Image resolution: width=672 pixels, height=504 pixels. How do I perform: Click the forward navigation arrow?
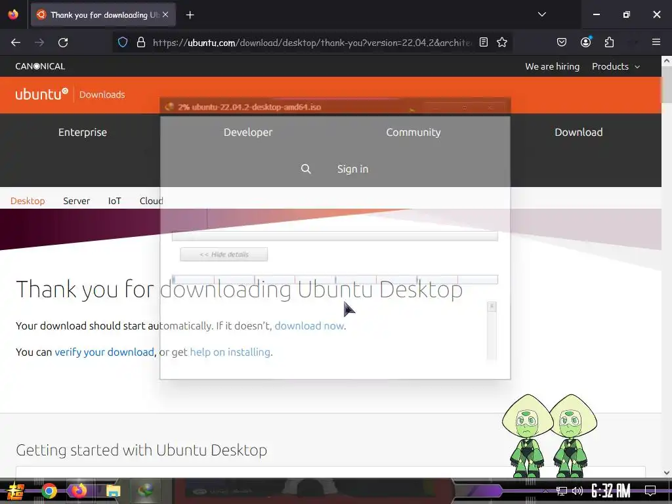[x=39, y=43]
